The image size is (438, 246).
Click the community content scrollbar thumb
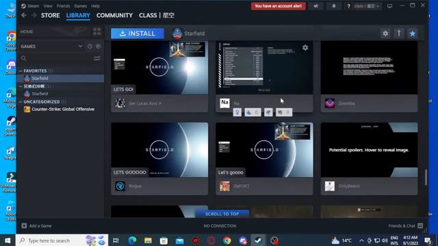point(426,177)
